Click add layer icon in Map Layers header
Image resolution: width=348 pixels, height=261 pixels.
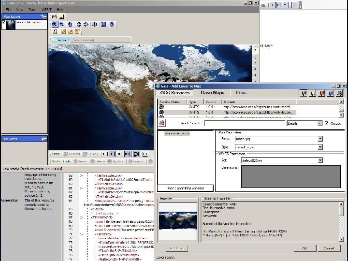(44, 16)
